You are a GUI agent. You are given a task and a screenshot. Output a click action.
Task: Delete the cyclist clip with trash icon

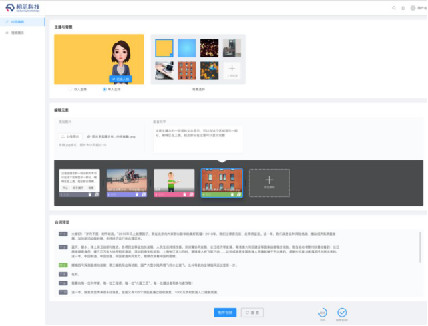[137, 194]
